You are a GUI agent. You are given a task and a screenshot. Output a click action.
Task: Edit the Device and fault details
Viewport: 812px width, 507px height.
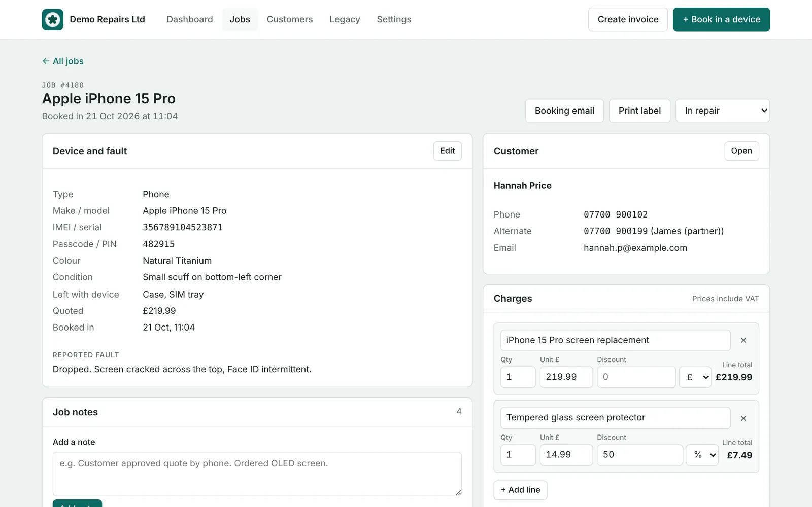coord(447,151)
